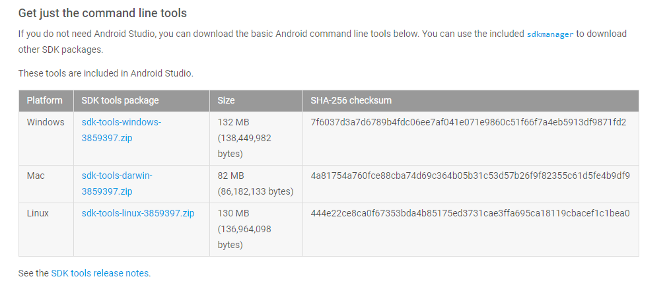669x287 pixels.
Task: Open the sdkmanager link
Action: click(550, 34)
